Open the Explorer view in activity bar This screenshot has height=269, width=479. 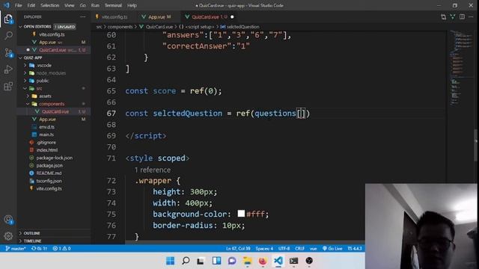tap(8, 19)
